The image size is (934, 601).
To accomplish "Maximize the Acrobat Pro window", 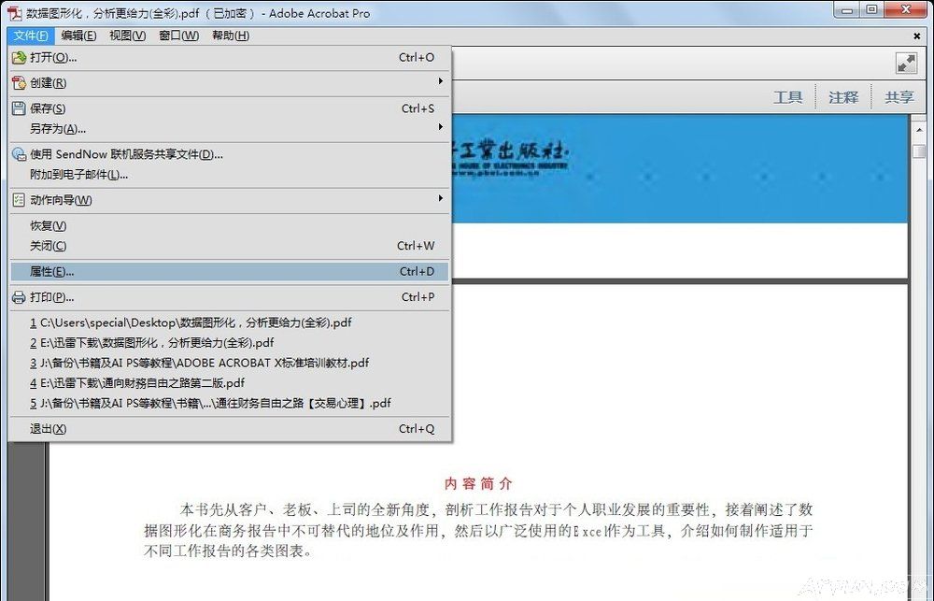I will (x=871, y=10).
